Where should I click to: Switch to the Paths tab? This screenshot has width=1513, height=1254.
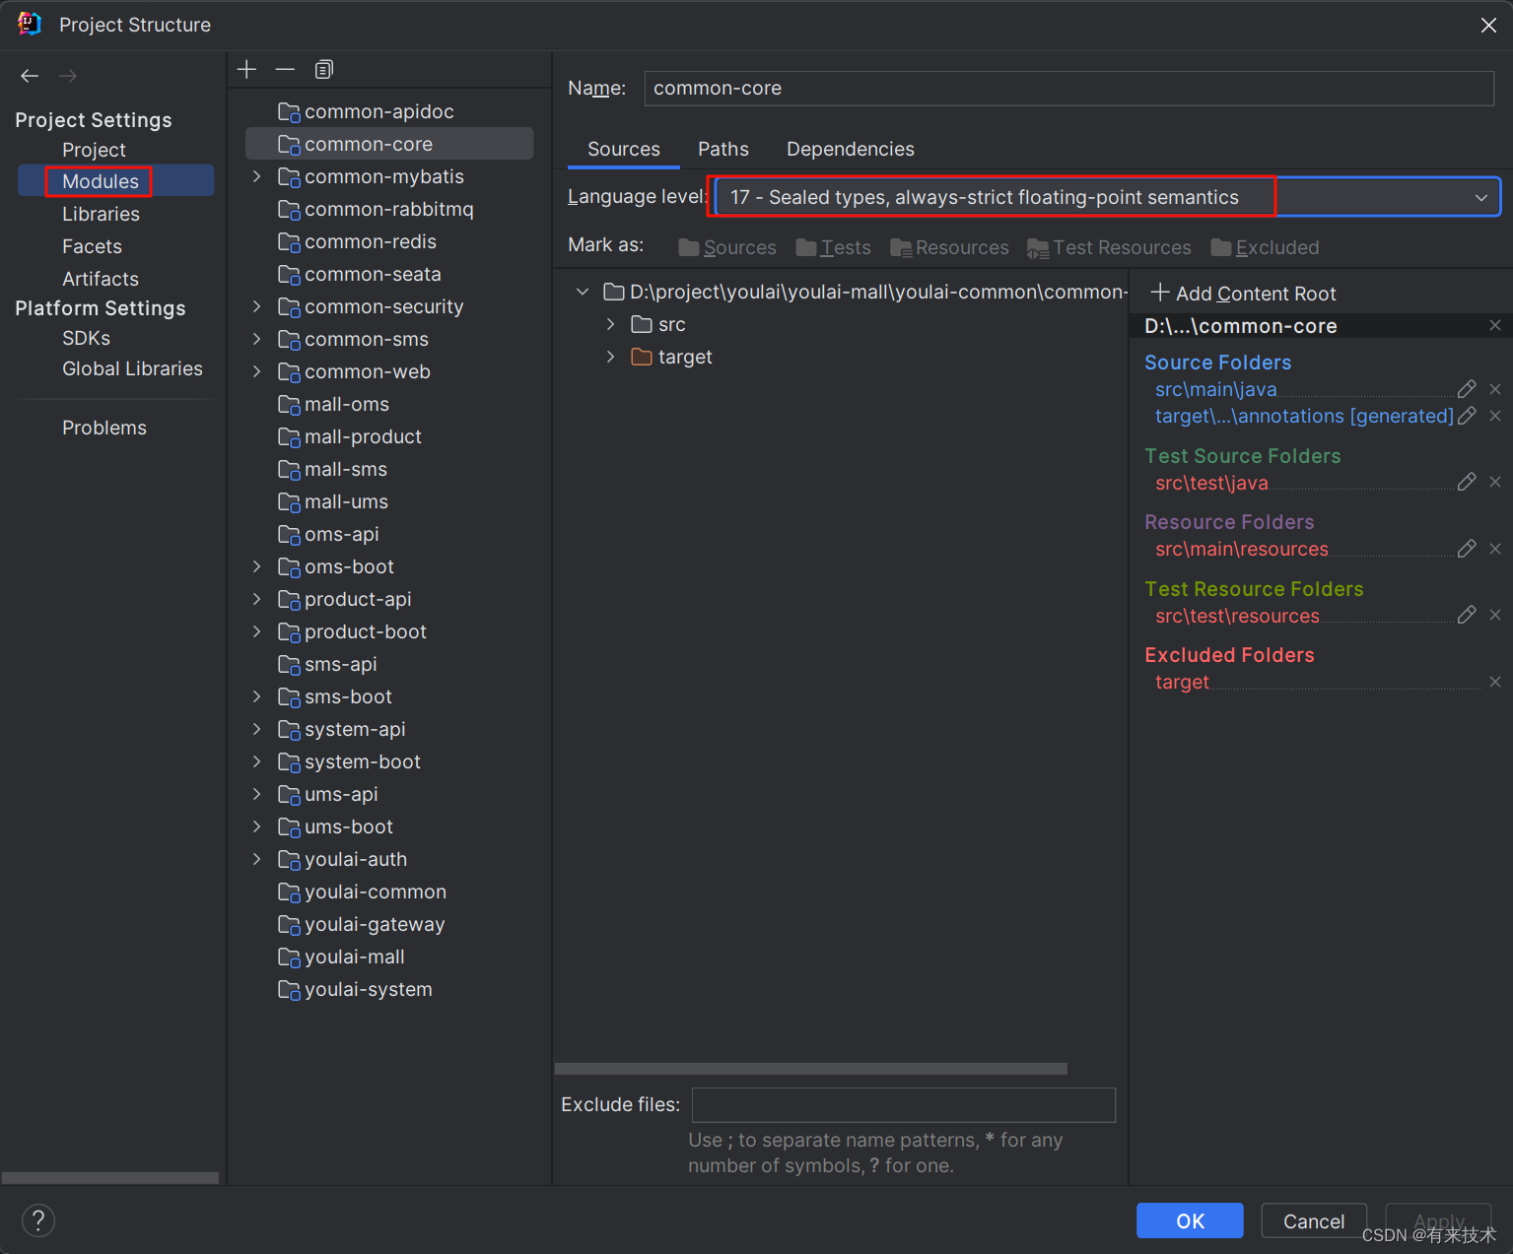(723, 149)
